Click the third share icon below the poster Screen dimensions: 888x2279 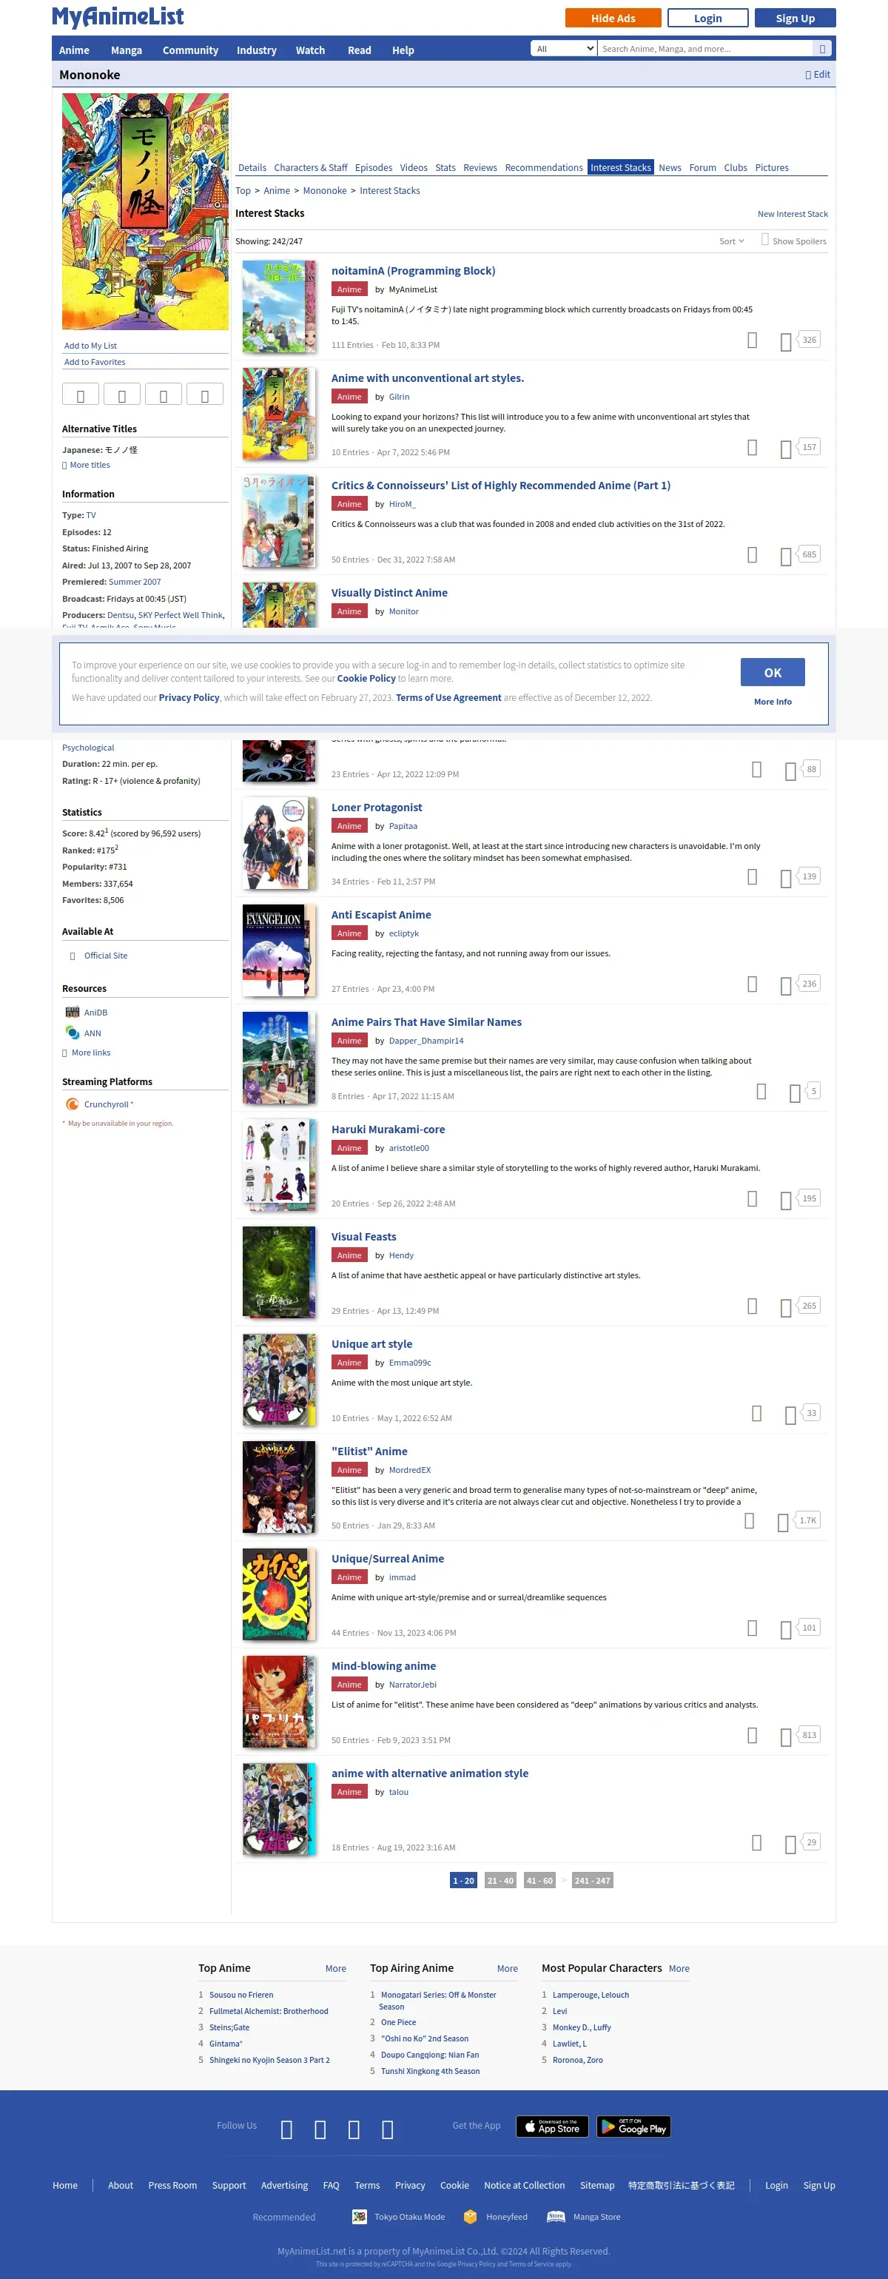point(164,395)
